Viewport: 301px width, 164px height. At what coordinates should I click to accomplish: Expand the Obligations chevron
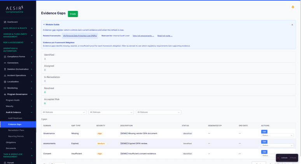click(x=31, y=143)
